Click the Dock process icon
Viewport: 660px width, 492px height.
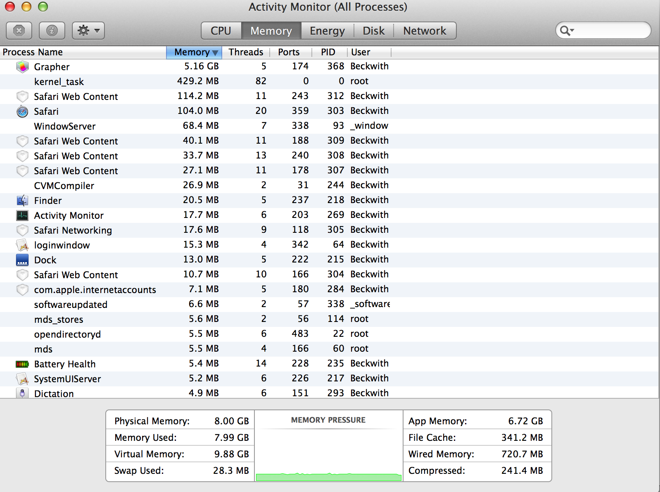[x=22, y=260]
